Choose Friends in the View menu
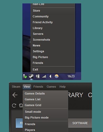The width and height of the screenshot is (103, 132). click(x=45, y=124)
